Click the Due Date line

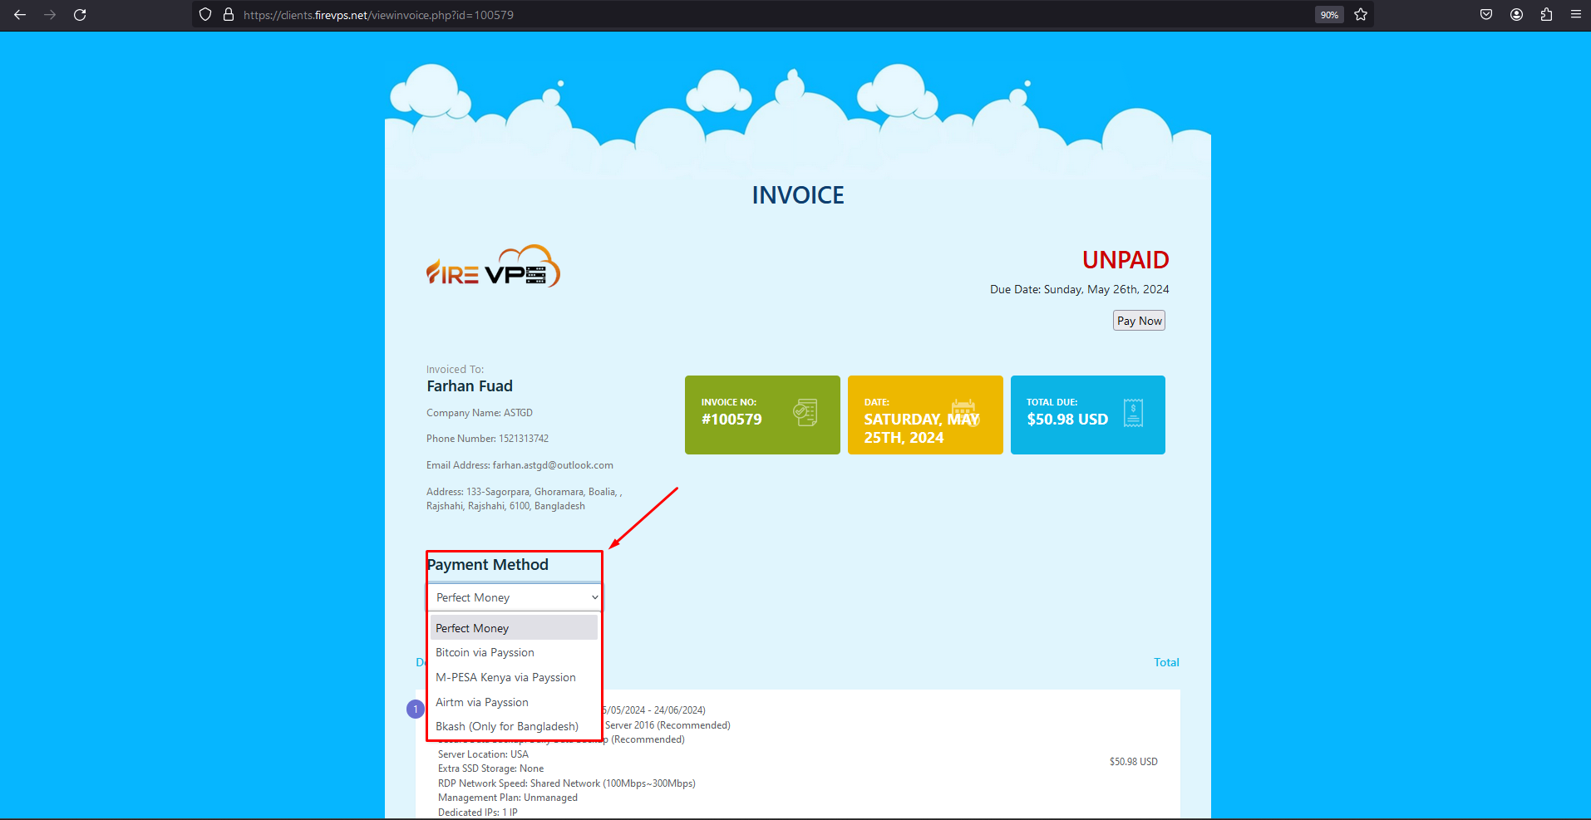(1079, 289)
